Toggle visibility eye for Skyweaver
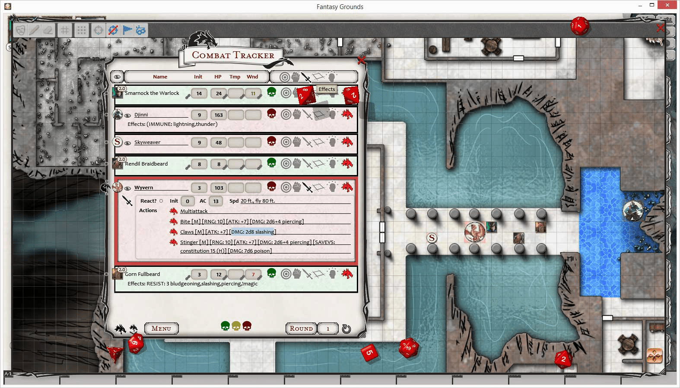This screenshot has height=388, width=680. (127, 143)
